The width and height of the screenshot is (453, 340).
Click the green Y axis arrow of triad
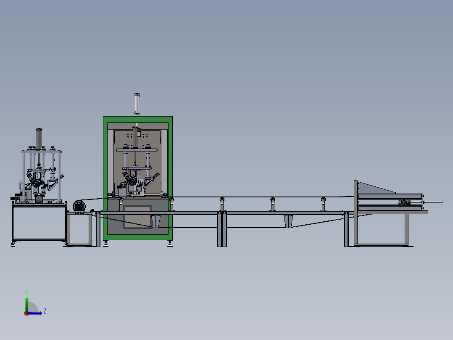coord(26,305)
